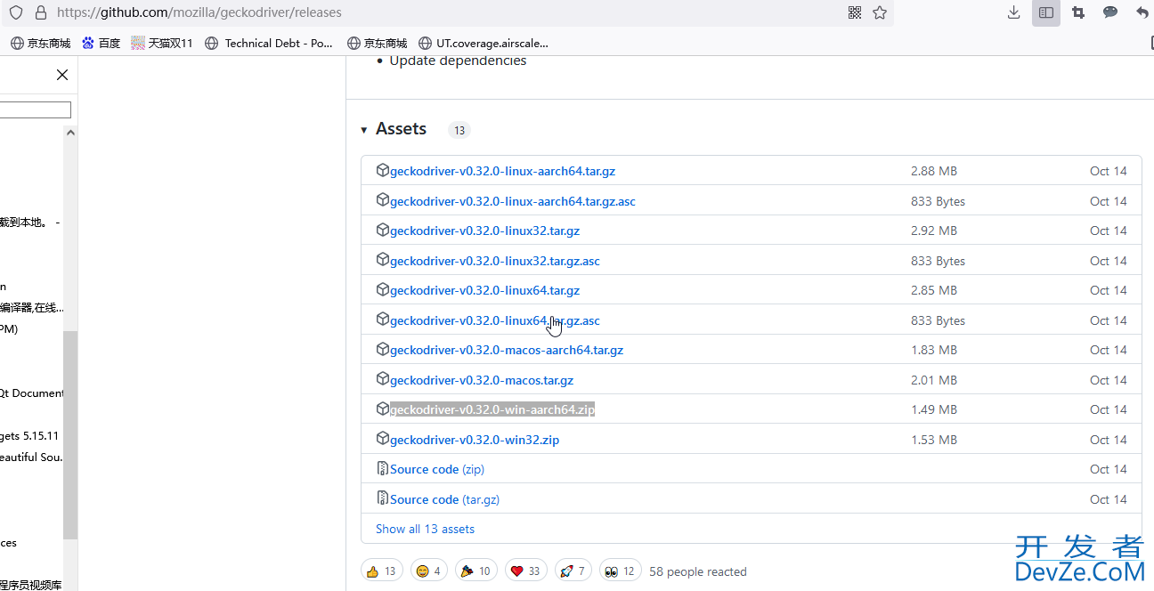
Task: Open the chat bubble icon in toolbar
Action: tap(1110, 12)
